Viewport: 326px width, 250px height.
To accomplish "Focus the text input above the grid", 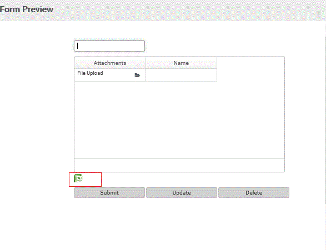I will 109,46.
